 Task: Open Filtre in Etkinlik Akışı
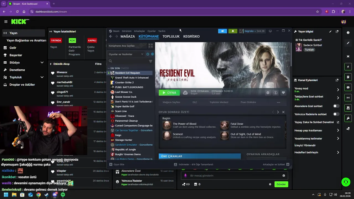click(x=98, y=64)
